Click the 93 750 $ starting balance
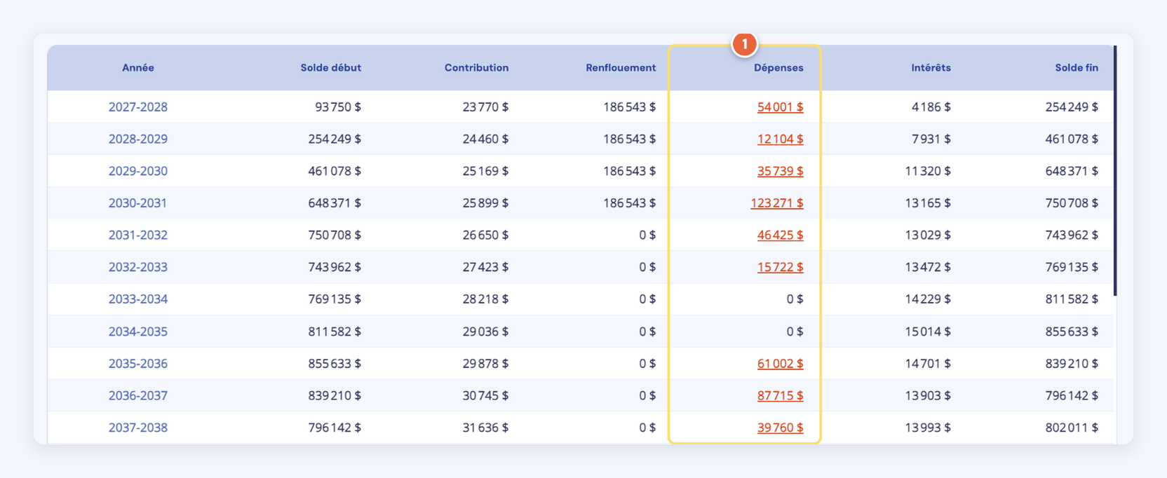The width and height of the screenshot is (1167, 478). [x=338, y=107]
